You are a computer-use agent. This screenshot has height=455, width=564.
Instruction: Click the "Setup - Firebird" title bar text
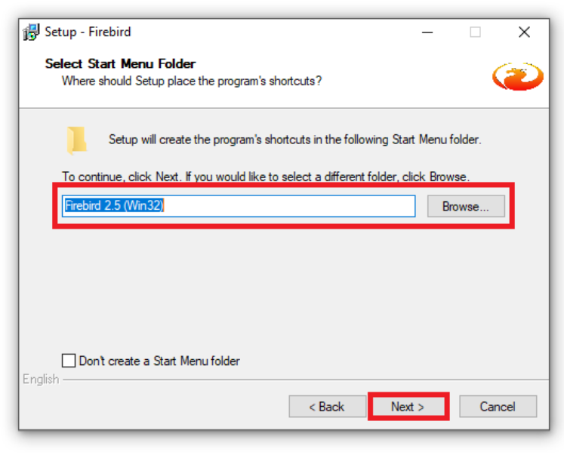pyautogui.click(x=88, y=32)
